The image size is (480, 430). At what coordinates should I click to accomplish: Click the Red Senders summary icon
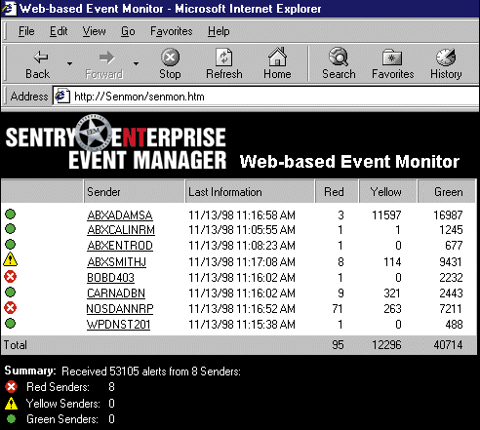click(11, 387)
